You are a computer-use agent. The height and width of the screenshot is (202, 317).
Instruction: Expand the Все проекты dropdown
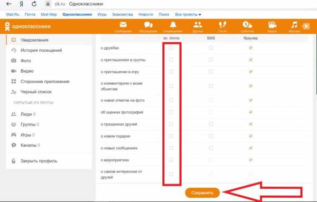click(x=188, y=15)
